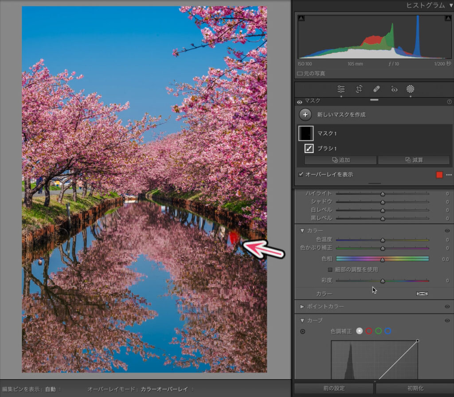This screenshot has height=397, width=454.
Task: Open overlay options three-dot menu
Action: coord(449,175)
